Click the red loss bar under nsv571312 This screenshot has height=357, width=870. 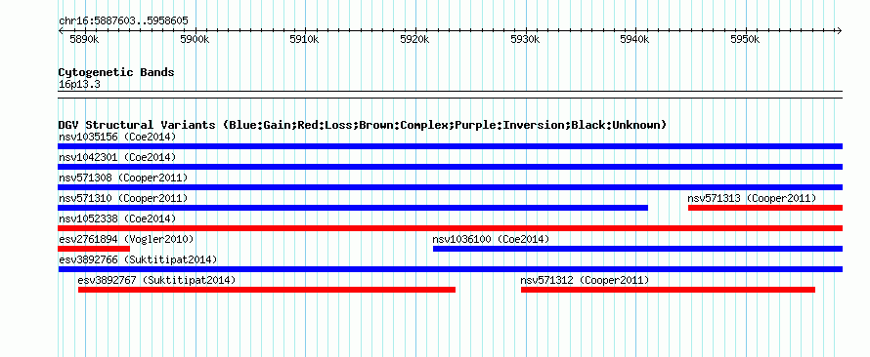click(668, 290)
